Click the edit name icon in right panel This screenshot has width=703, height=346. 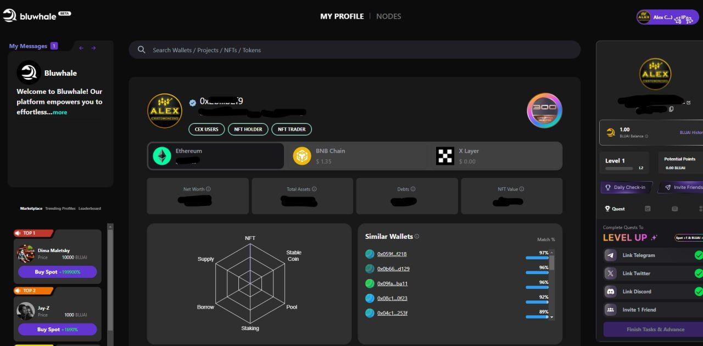pos(689,103)
